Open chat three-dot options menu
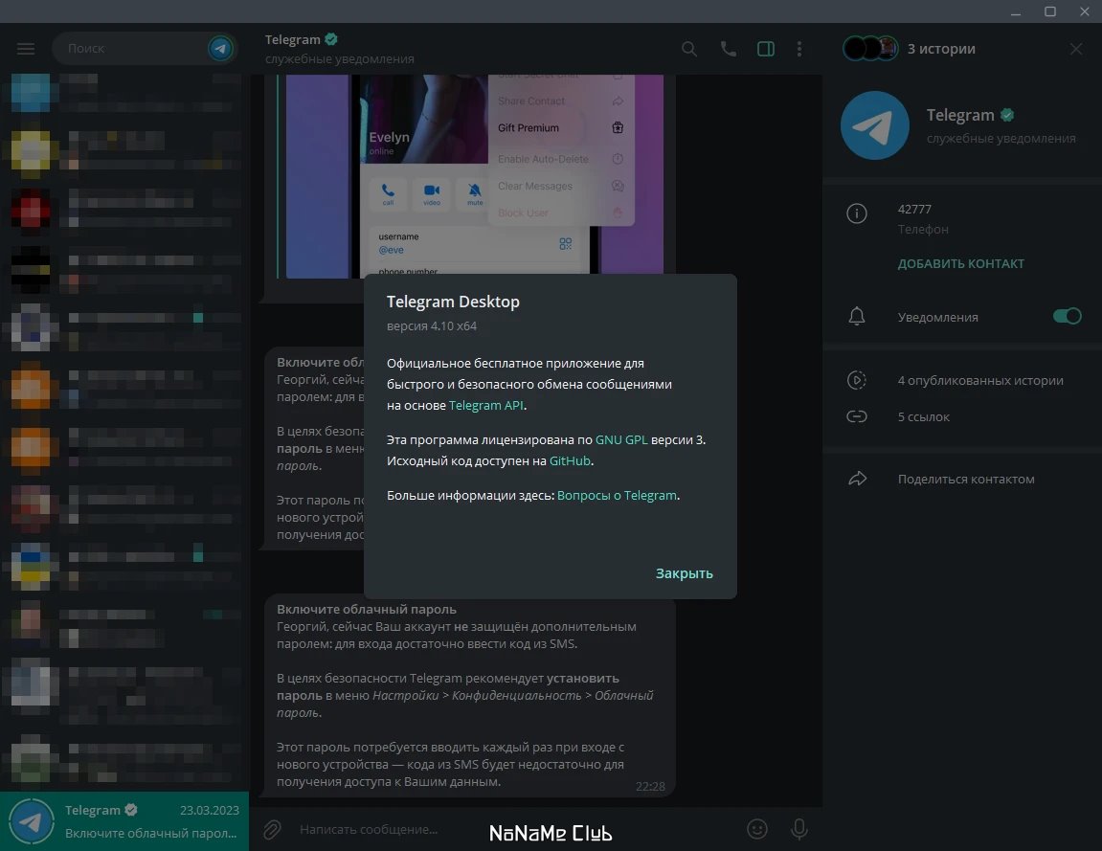The width and height of the screenshot is (1102, 851). [x=799, y=49]
